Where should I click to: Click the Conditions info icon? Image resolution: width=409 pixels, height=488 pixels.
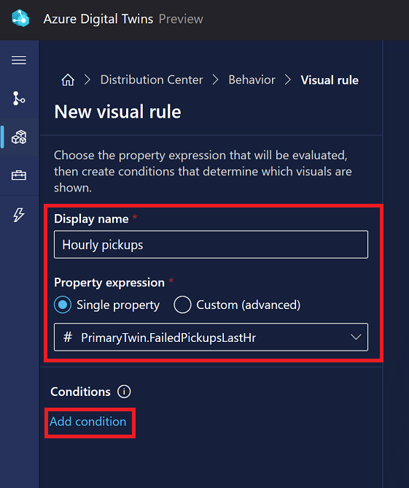pyautogui.click(x=124, y=392)
